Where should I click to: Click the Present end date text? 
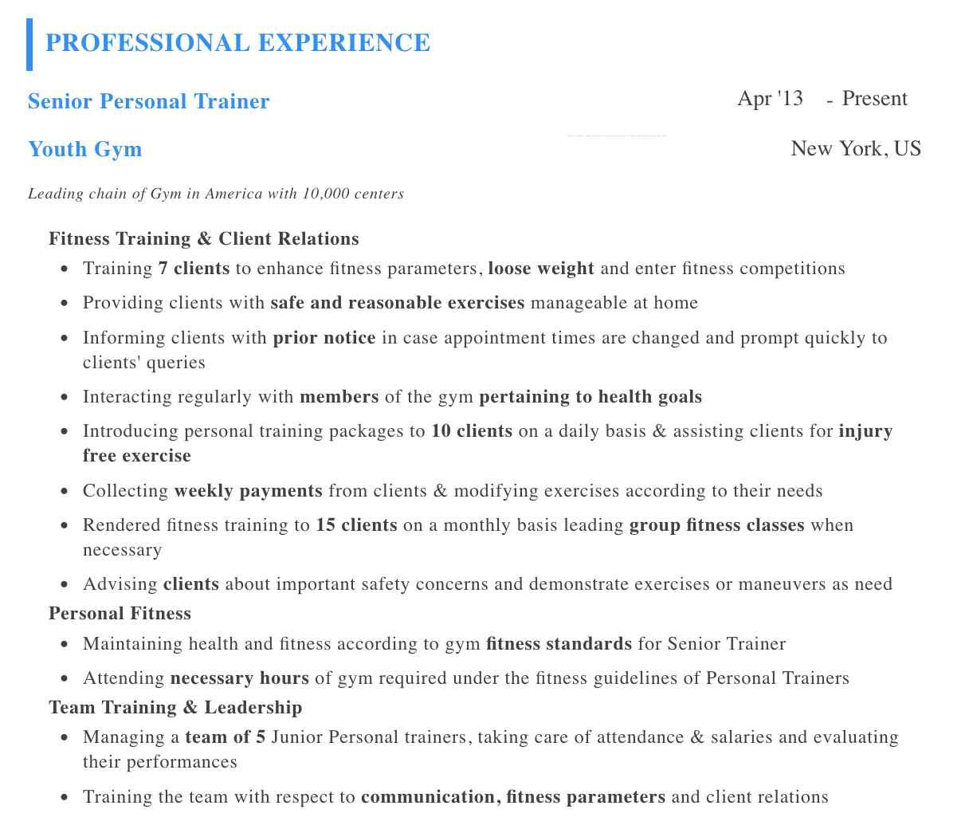pyautogui.click(x=875, y=99)
